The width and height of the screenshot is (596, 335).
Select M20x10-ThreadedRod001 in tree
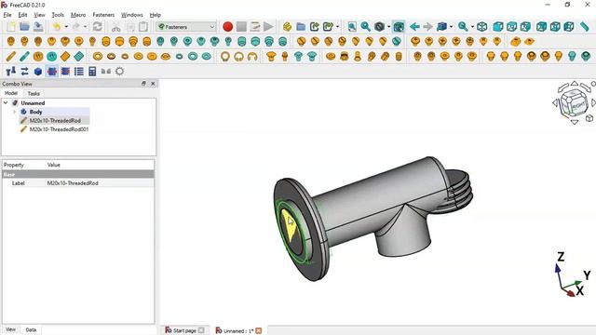click(59, 129)
